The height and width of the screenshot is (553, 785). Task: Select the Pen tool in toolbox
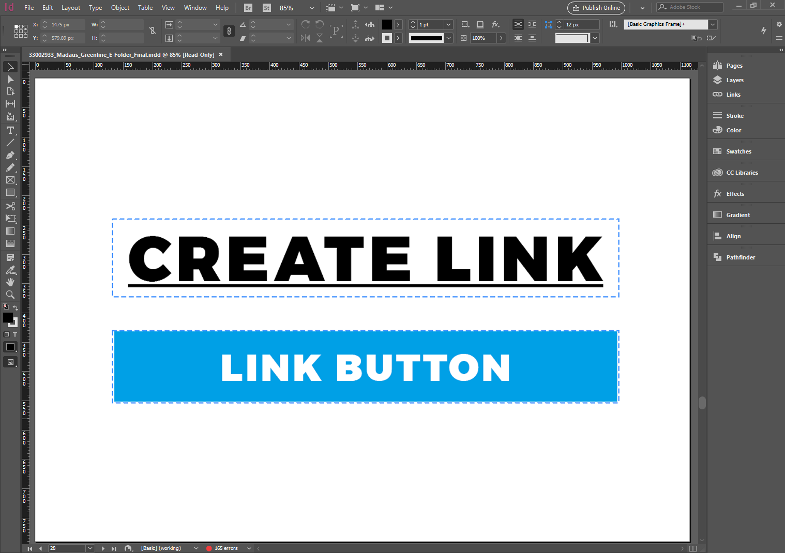point(10,155)
